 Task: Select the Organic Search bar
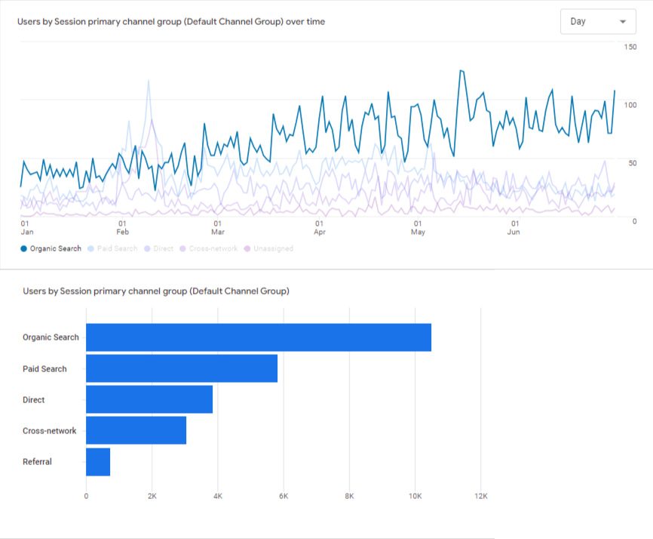click(x=258, y=337)
